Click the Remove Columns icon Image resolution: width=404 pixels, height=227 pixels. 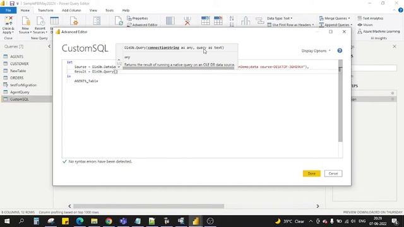click(187, 21)
